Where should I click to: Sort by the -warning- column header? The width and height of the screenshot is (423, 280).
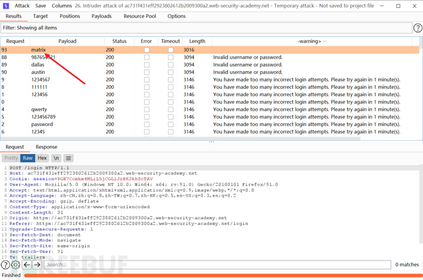click(311, 41)
